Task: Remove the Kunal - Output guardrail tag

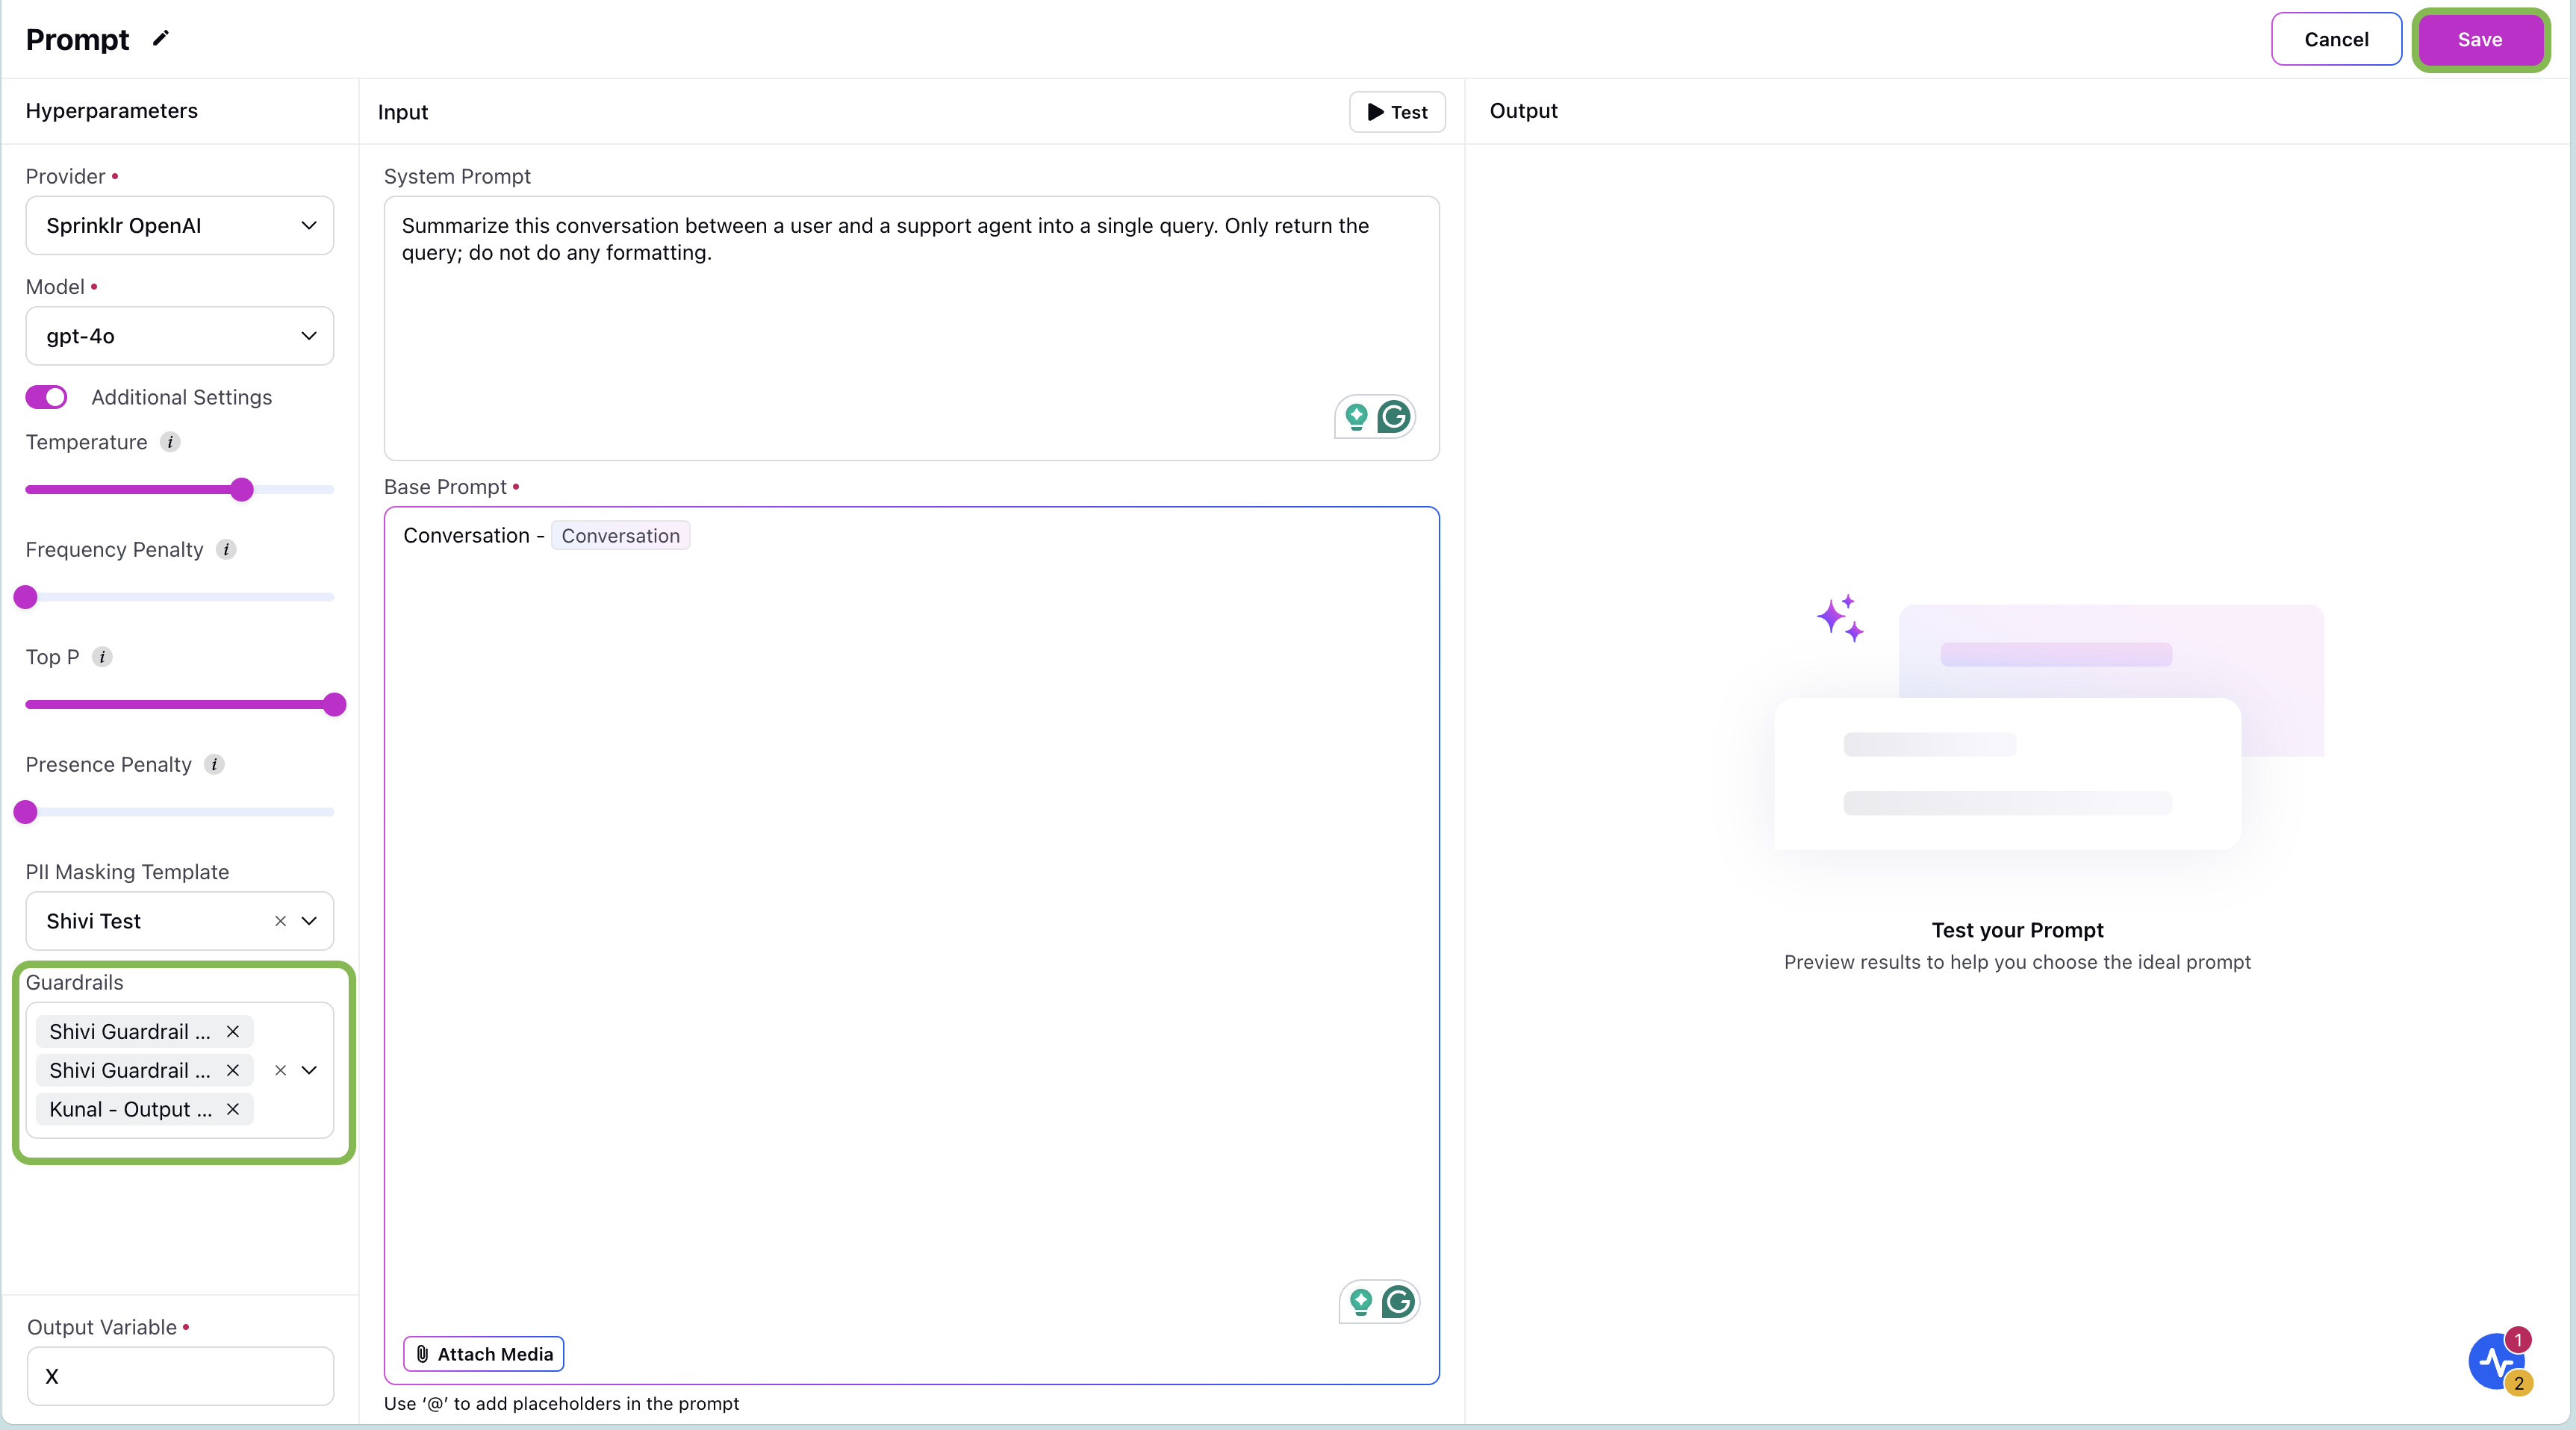Action: coord(233,1109)
